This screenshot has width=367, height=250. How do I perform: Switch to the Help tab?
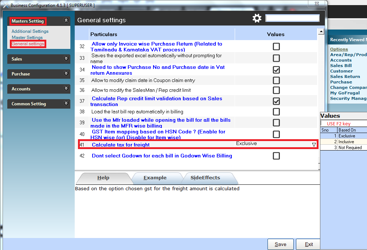103,178
